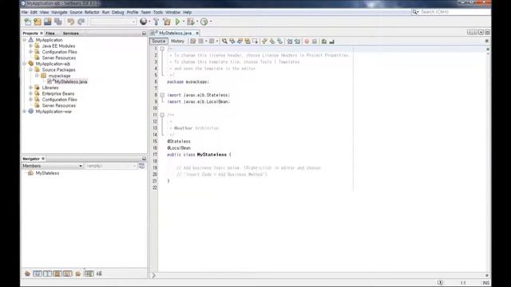Click the Last Edit icon in editor toolbar
Screen dimensions: 511x287
193,41
